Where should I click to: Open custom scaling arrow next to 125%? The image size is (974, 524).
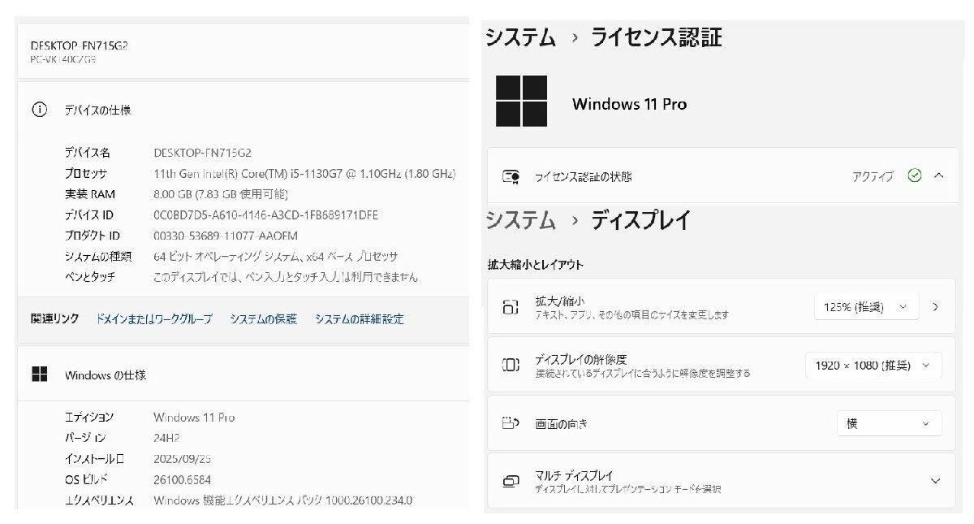tap(935, 307)
